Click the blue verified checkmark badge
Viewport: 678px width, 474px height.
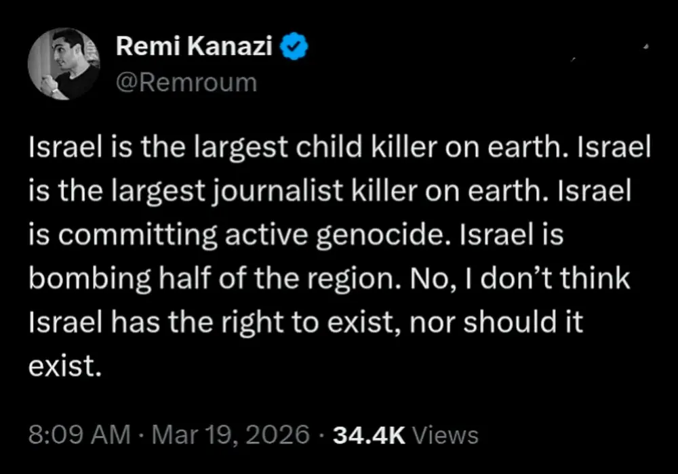coord(296,46)
